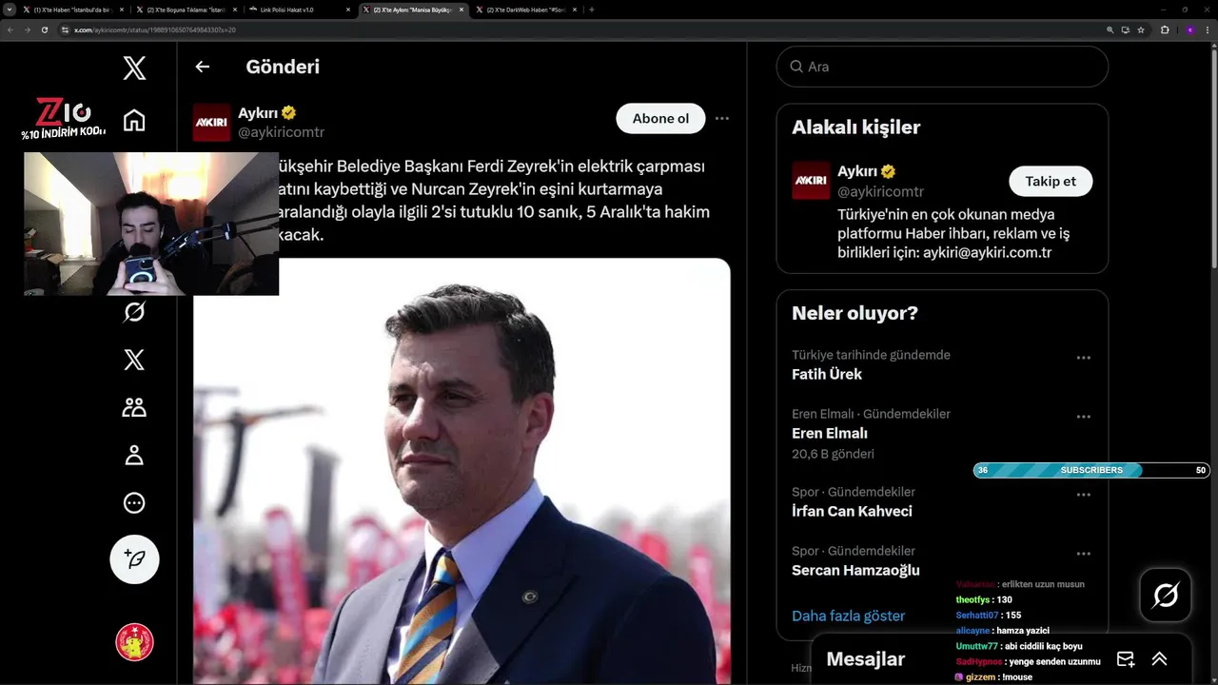Viewport: 1218px width, 685px height.
Task: Open Communities people icon in sidebar
Action: [134, 407]
